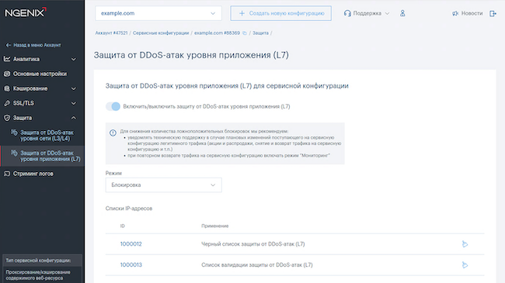505x283 pixels.
Task: Click the SSL/TLS menu label
Action: [23, 103]
